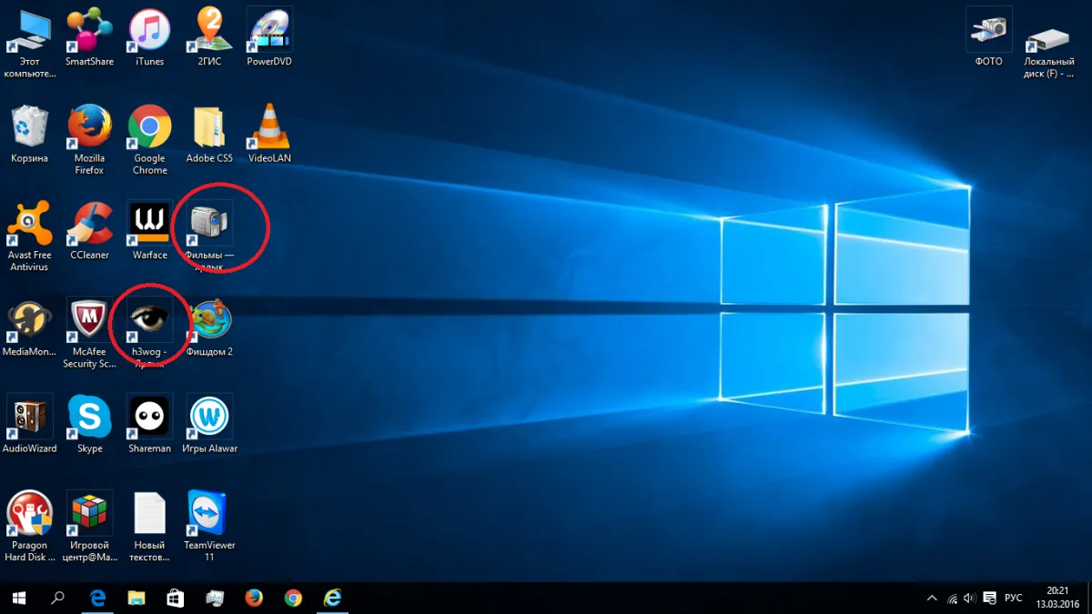Select the Google Chrome desktop icon
The height and width of the screenshot is (614, 1092).
click(x=149, y=139)
